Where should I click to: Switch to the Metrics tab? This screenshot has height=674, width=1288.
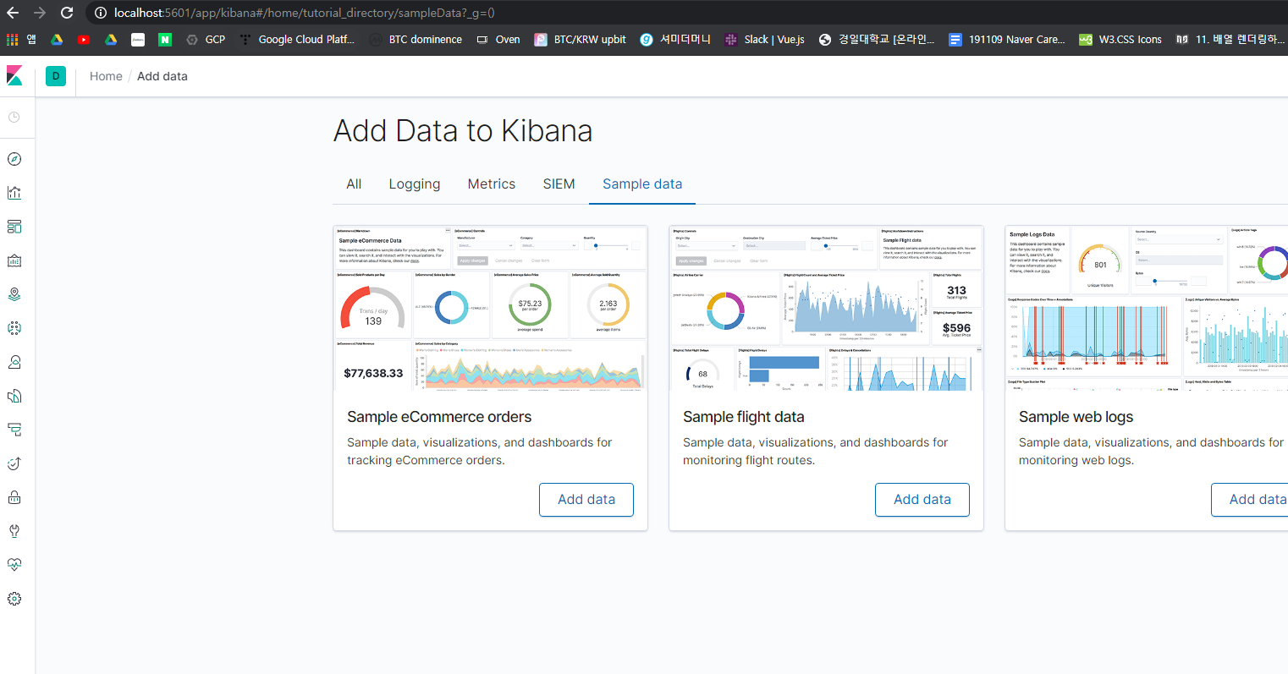(492, 184)
